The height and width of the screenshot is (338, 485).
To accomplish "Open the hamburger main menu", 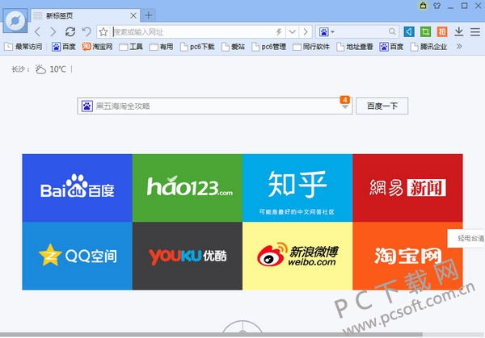I will 474,31.
